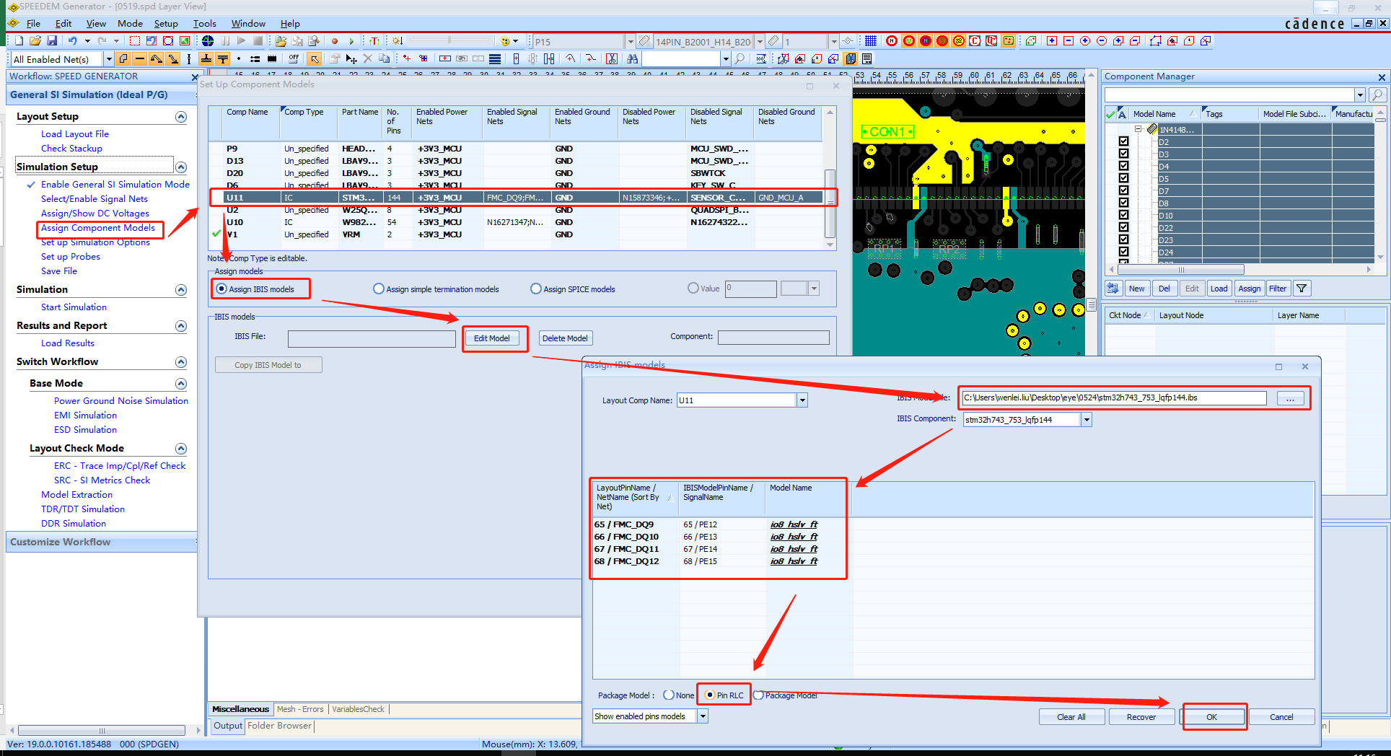Click the blue grid display icon

tap(871, 41)
